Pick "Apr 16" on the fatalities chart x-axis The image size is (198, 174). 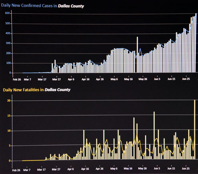[85, 169]
